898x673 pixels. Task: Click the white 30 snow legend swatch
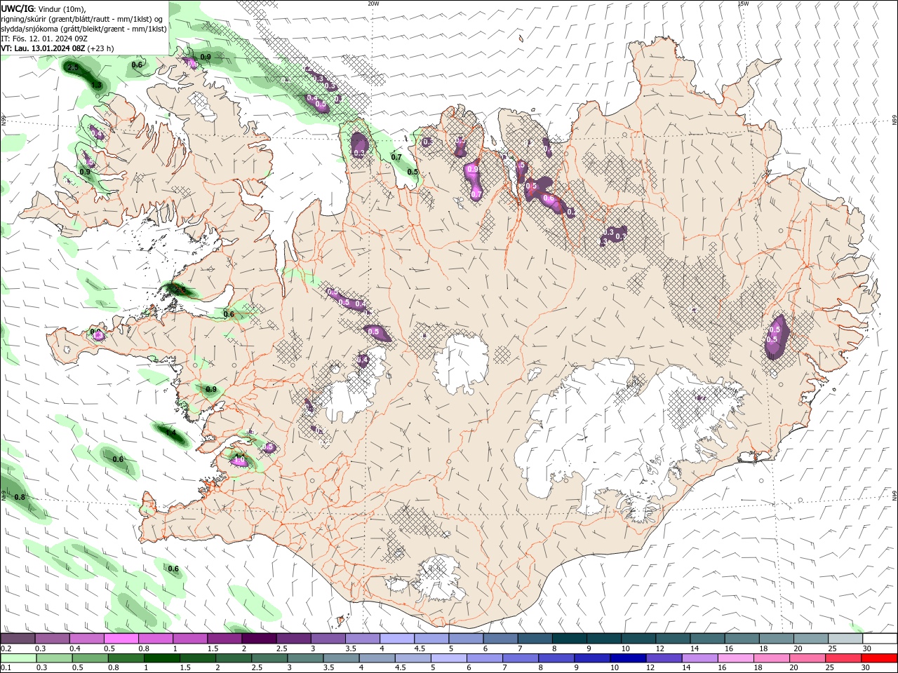879,639
